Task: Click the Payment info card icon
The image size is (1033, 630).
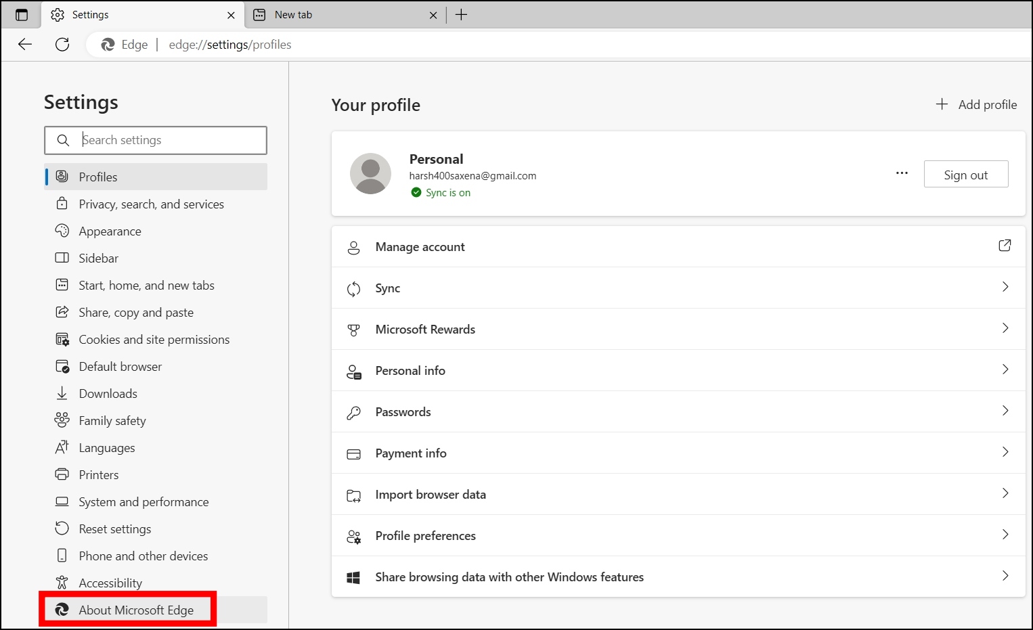Action: pyautogui.click(x=353, y=454)
